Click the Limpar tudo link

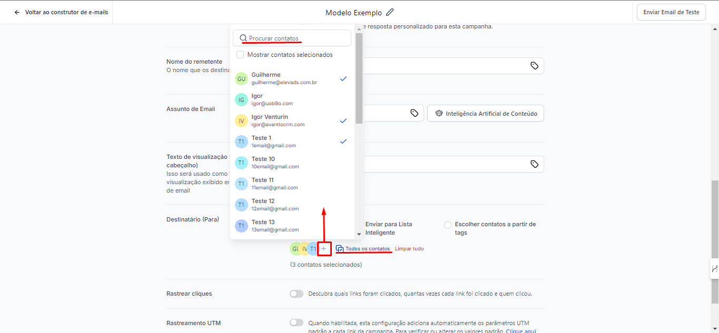click(409, 249)
